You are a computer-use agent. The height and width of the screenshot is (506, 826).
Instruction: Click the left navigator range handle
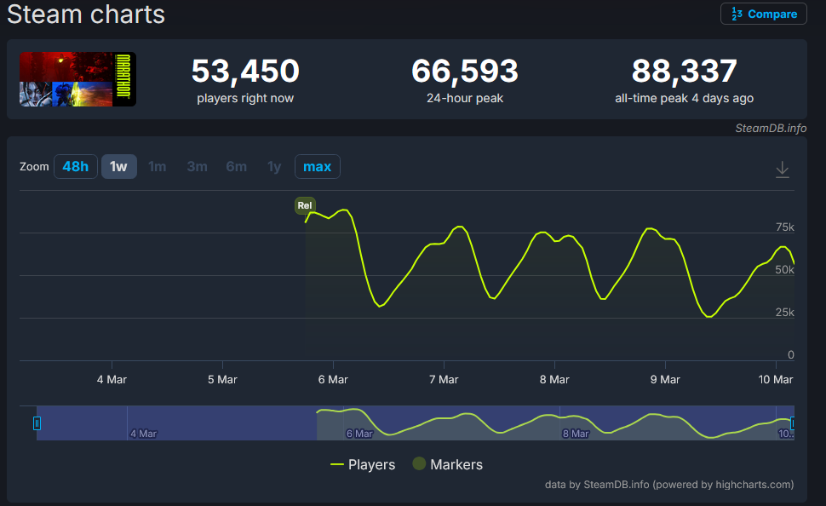click(37, 423)
